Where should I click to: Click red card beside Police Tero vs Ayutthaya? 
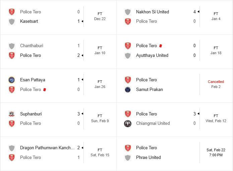click(x=161, y=46)
